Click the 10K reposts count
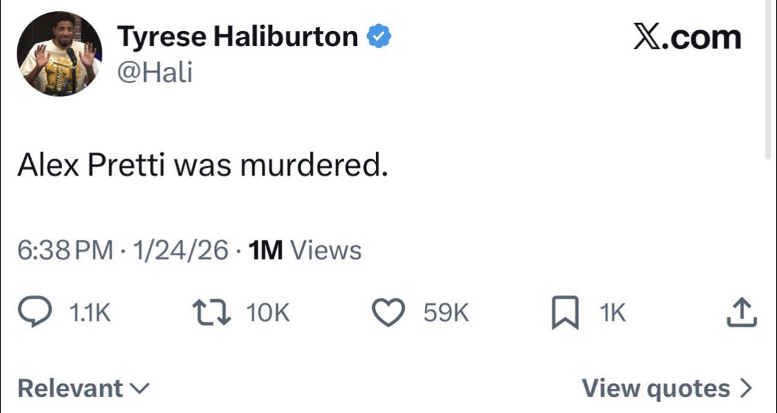 click(268, 314)
